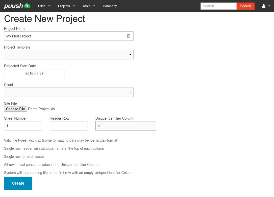Focus the Unique Identifier Column field
Screen dimensions: 274x197
tap(126, 126)
